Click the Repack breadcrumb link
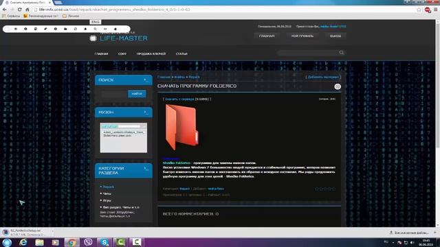Screen dimensions: 440x247 pyautogui.click(x=194, y=77)
